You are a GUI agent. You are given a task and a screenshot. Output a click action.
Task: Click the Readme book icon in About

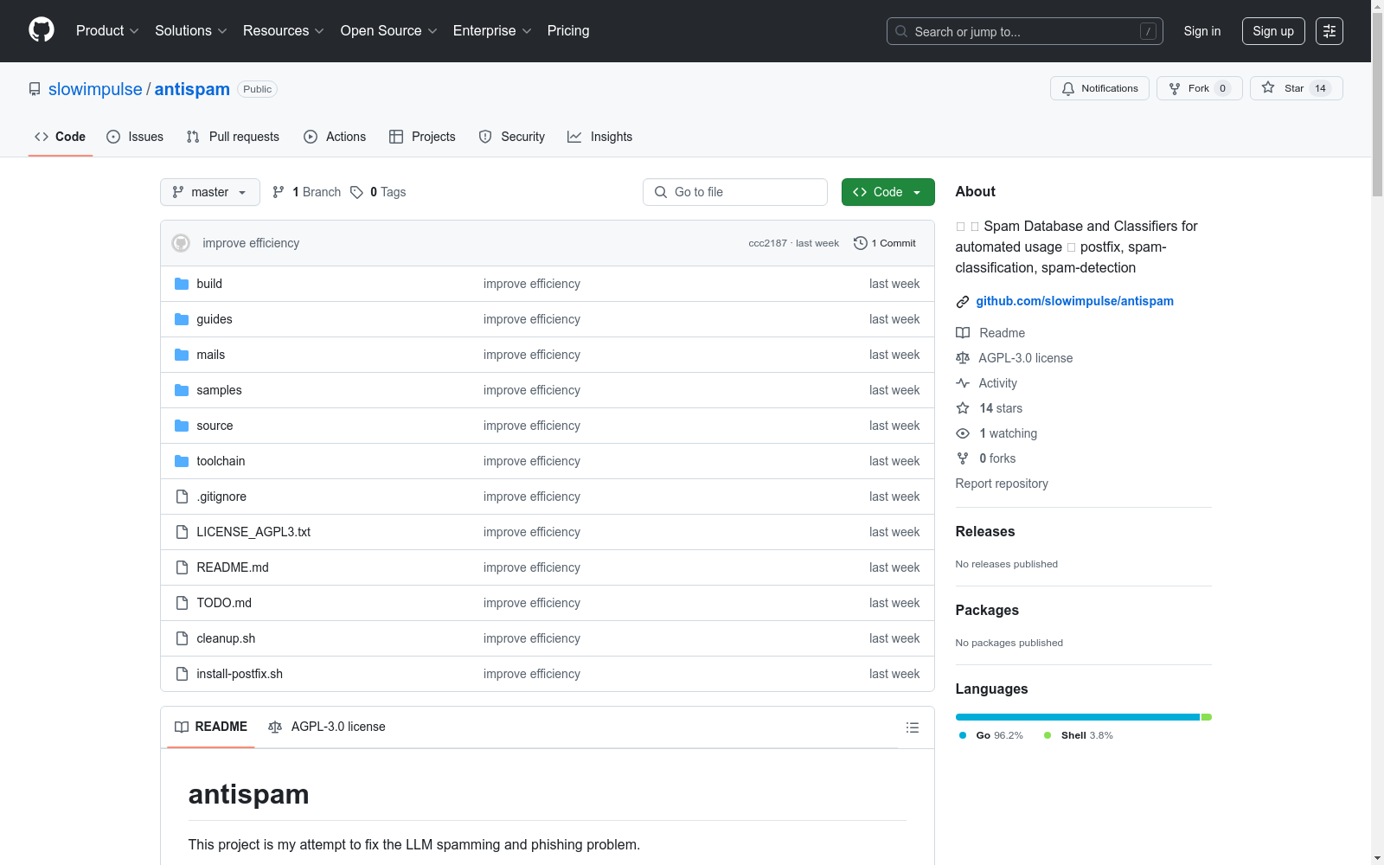963,333
